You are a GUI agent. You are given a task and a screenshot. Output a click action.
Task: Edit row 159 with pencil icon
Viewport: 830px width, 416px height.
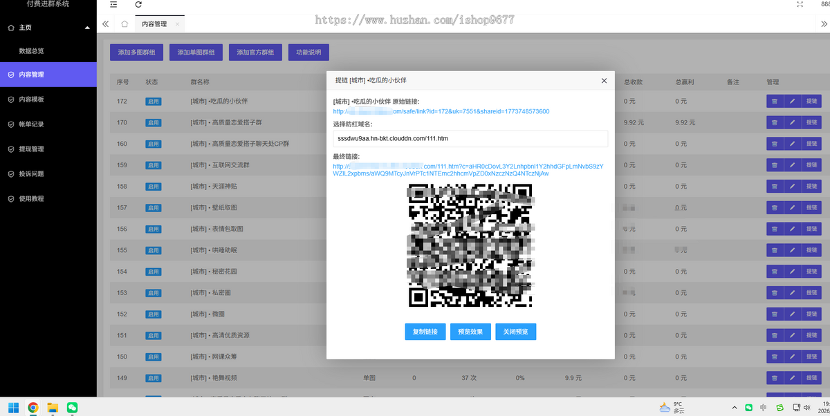click(793, 165)
